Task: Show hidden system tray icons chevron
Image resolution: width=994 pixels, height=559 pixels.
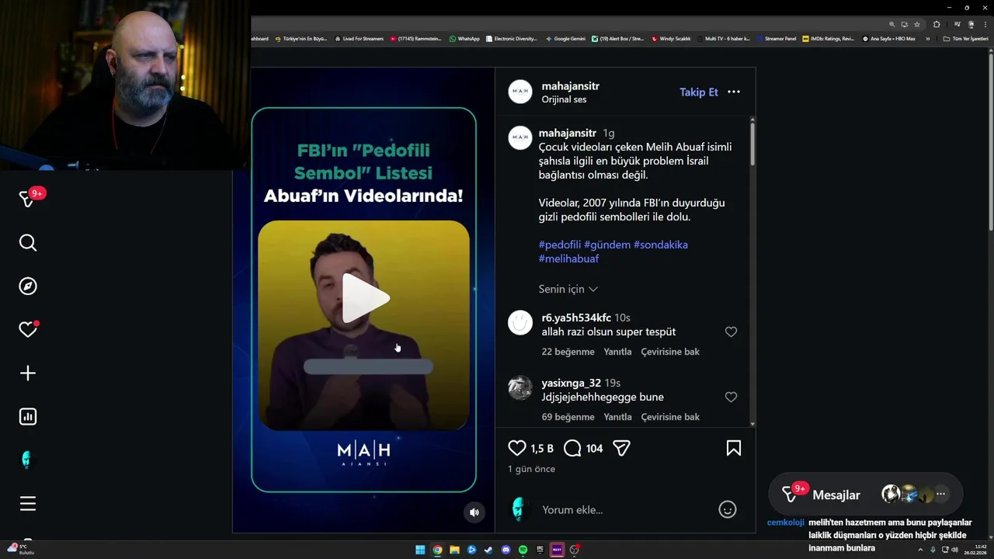Action: click(921, 550)
